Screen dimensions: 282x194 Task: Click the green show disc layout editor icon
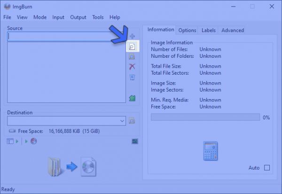[132, 98]
